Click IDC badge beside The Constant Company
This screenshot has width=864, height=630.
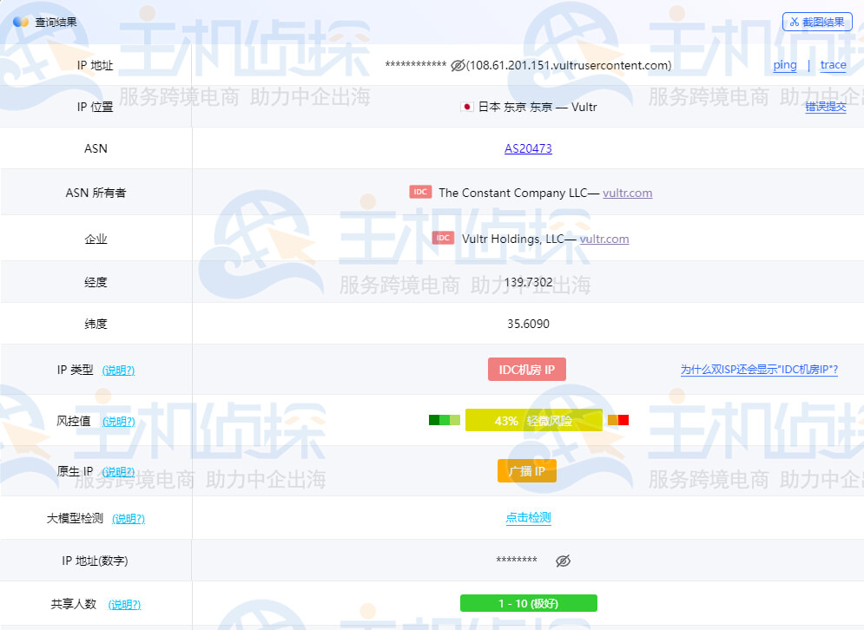(x=420, y=192)
